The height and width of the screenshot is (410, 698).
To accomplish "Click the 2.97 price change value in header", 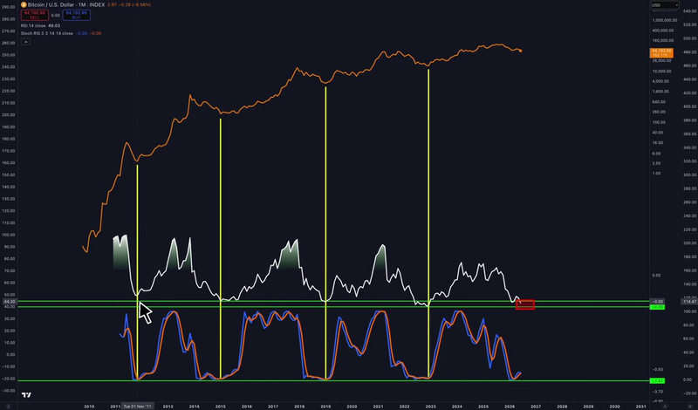I will point(112,4).
